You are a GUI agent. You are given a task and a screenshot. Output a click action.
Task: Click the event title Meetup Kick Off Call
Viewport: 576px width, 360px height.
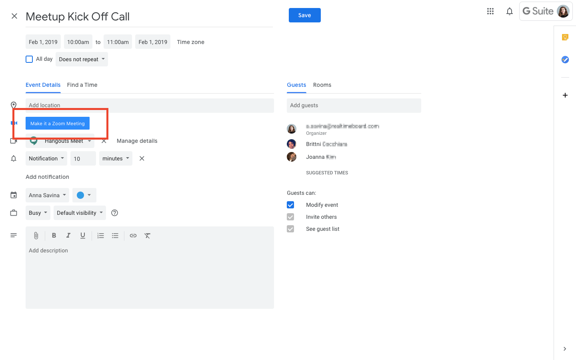149,16
